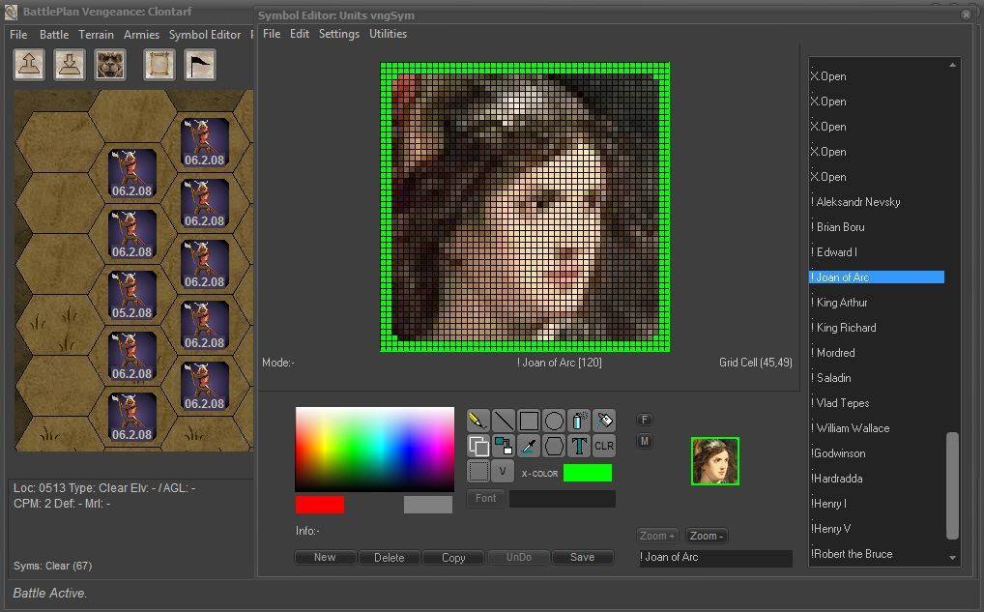Click the green X-COLOR swatch
984x612 pixels.
[587, 473]
